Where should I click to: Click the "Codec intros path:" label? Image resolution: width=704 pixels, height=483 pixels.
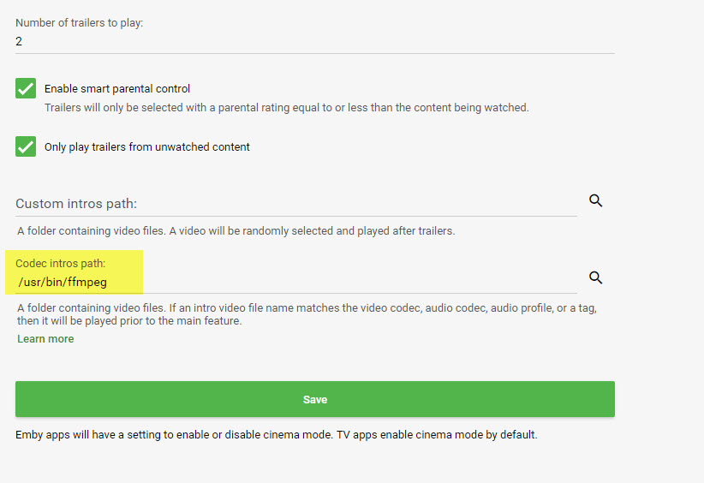coord(61,264)
